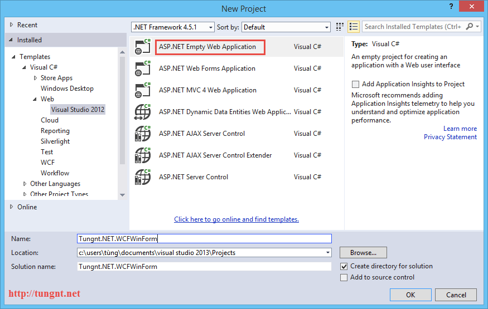Click the search magnifier icon
Viewport: 488px width, 309px height.
coord(470,27)
